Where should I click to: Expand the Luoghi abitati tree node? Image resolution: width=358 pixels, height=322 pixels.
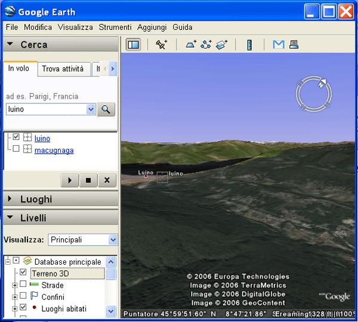click(15, 308)
